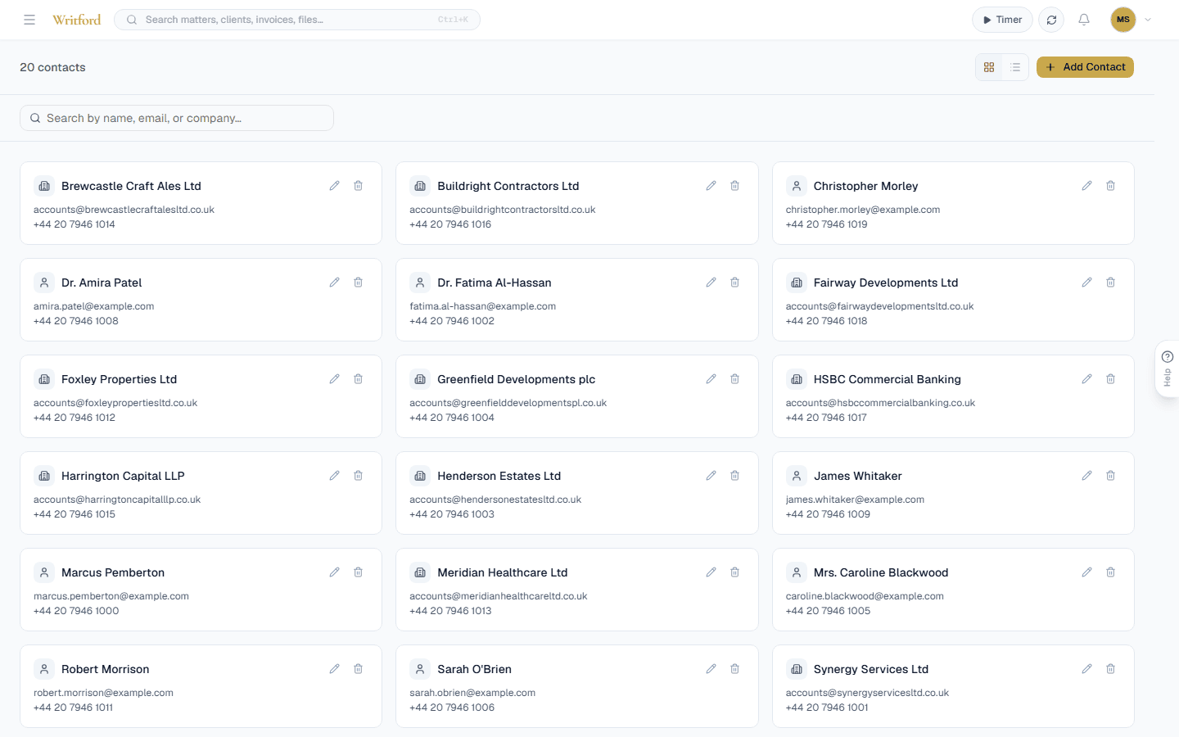1179x737 pixels.
Task: Delete the Foxley Properties Ltd contact
Action: coord(359,379)
